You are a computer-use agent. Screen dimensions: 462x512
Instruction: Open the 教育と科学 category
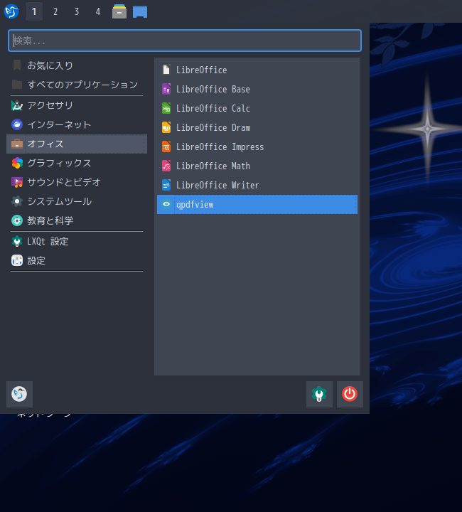click(77, 220)
